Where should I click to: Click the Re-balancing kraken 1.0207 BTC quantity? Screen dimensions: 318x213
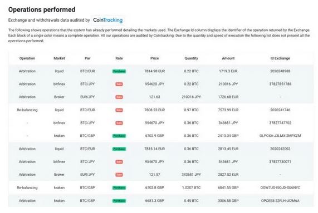tap(191, 187)
